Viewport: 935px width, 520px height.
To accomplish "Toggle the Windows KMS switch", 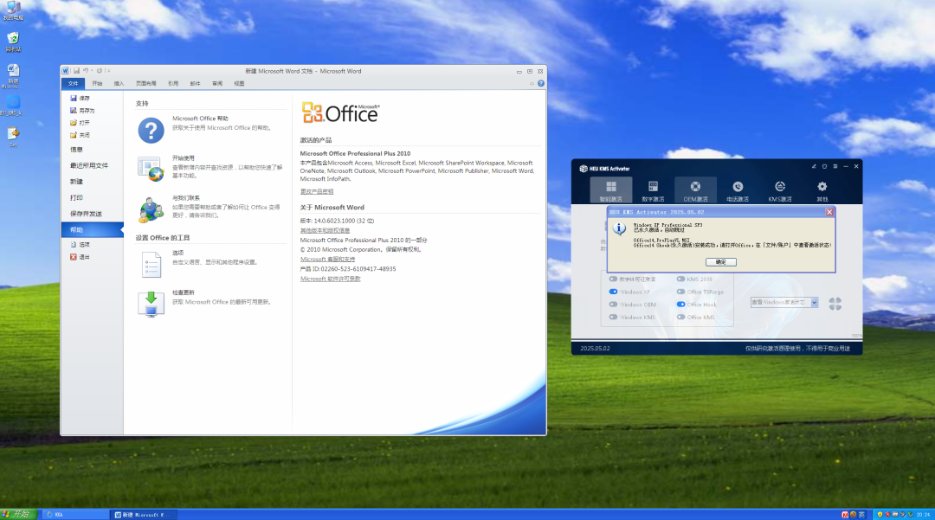I will pyautogui.click(x=613, y=318).
